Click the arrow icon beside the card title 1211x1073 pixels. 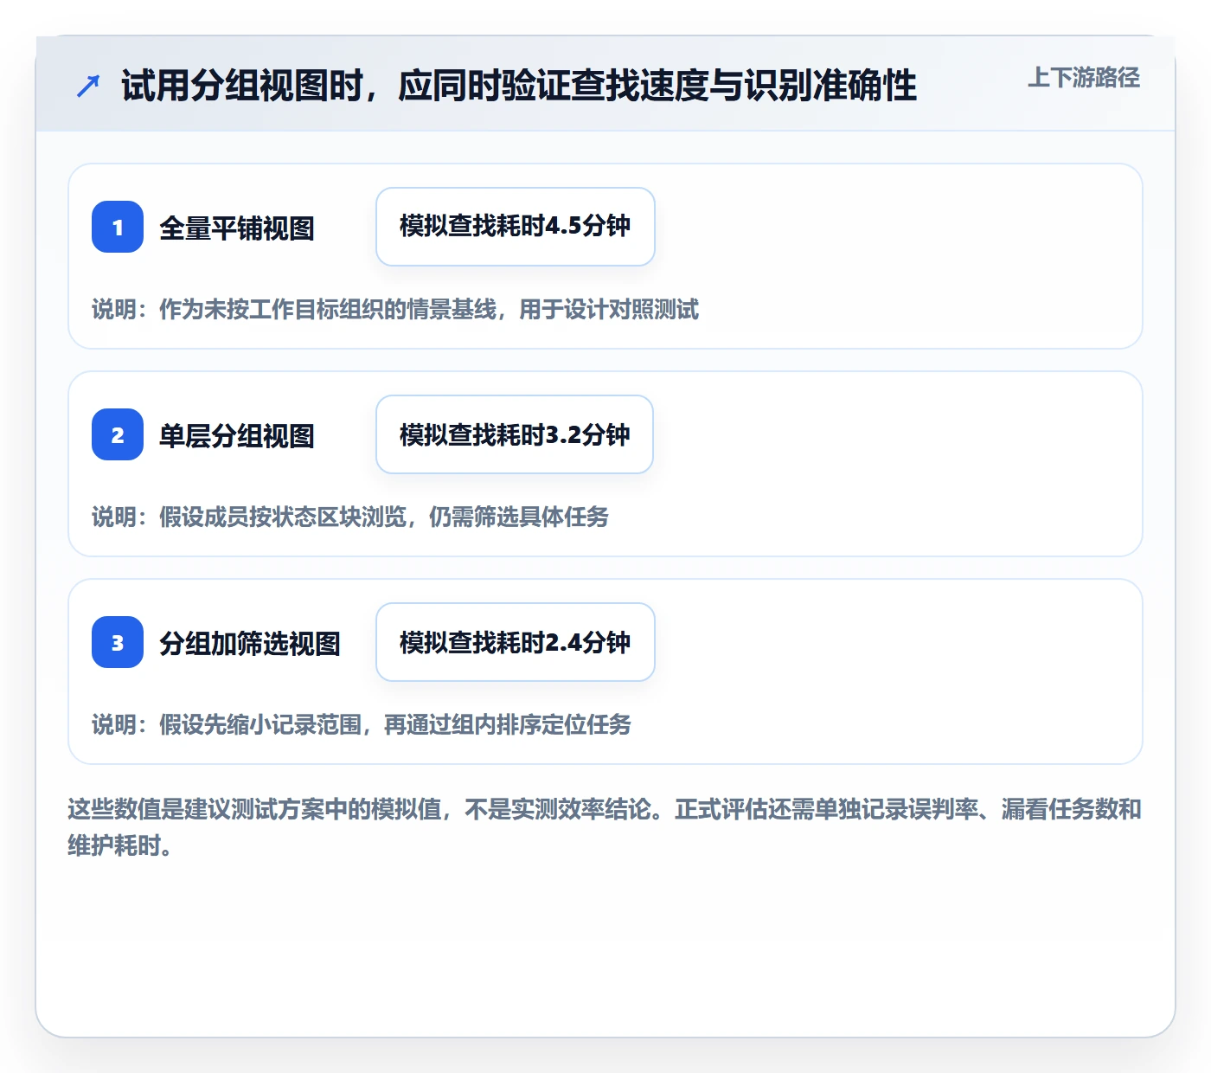coord(88,86)
